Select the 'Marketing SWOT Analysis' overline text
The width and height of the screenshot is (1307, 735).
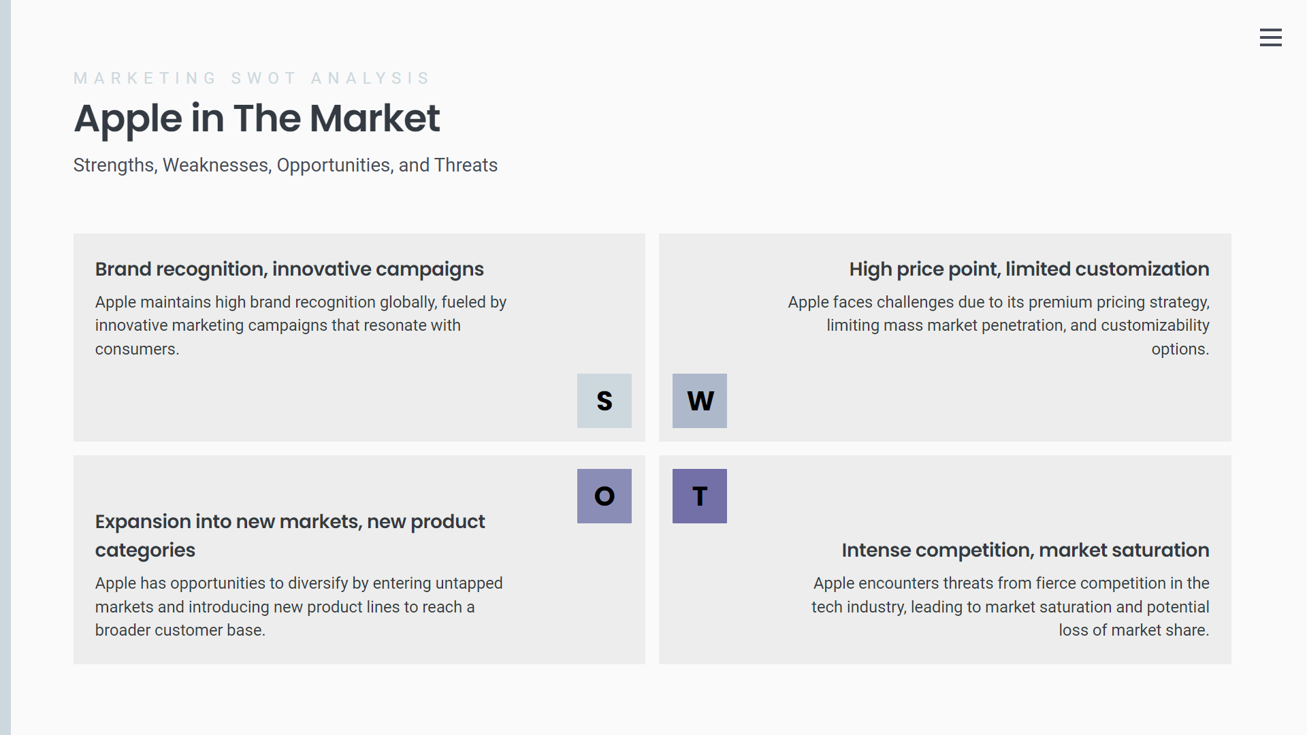(252, 78)
